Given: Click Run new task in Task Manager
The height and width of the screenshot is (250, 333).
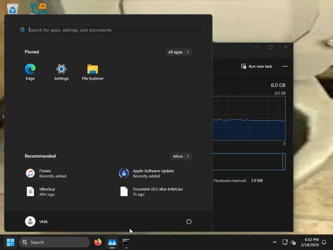Looking at the screenshot, I should tap(257, 66).
